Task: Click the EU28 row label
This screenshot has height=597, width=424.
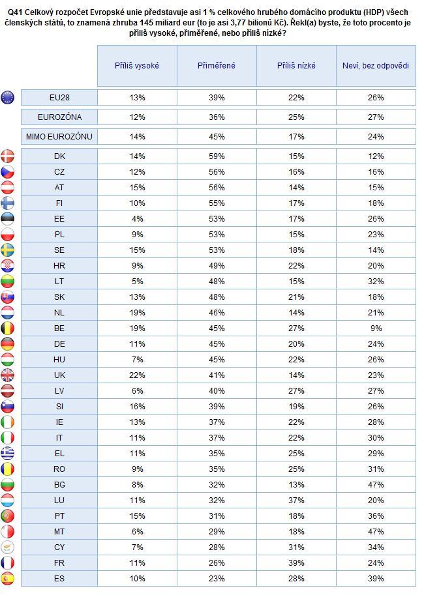Action: [59, 98]
